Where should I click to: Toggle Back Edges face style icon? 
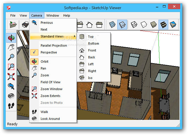pos(122,25)
